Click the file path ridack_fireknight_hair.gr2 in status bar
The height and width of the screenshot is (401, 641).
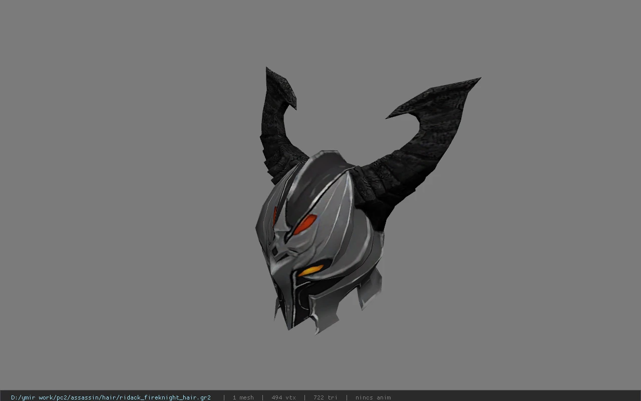click(x=111, y=397)
